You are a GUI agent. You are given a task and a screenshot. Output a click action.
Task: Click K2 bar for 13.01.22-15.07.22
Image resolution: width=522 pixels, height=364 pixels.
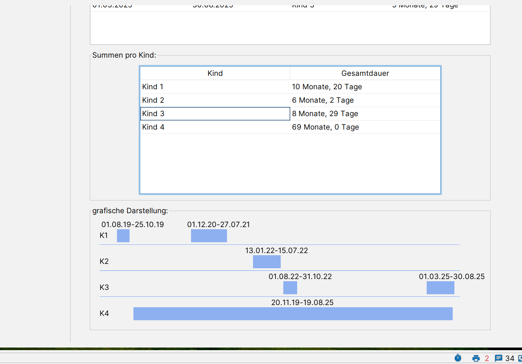point(266,262)
